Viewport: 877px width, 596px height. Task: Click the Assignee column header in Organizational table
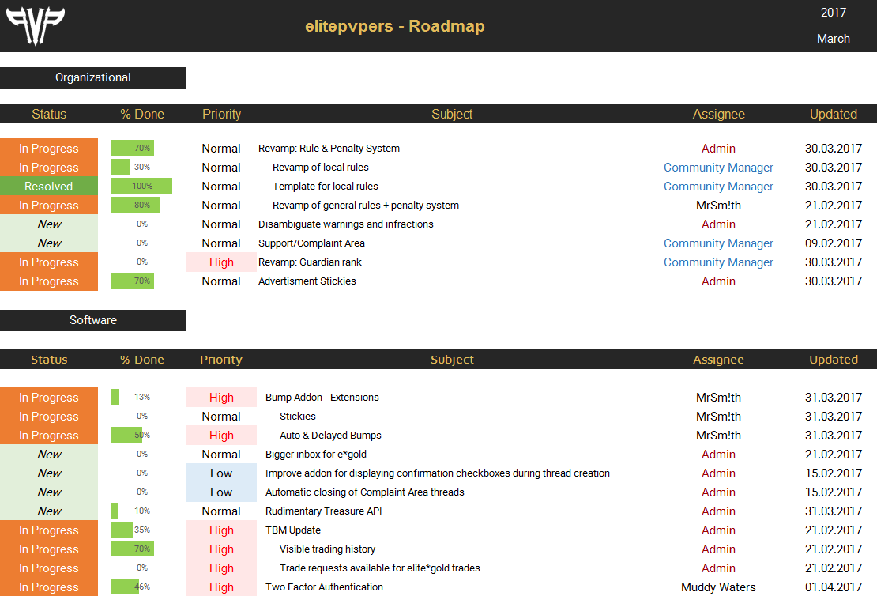pos(719,114)
